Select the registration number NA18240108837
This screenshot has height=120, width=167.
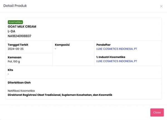tap(19, 36)
